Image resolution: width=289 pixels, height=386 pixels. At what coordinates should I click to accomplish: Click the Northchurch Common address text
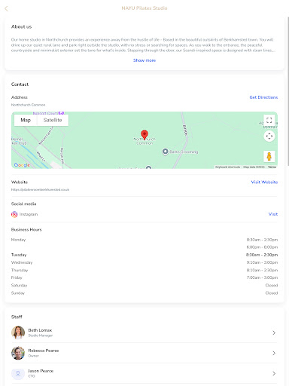coord(28,105)
